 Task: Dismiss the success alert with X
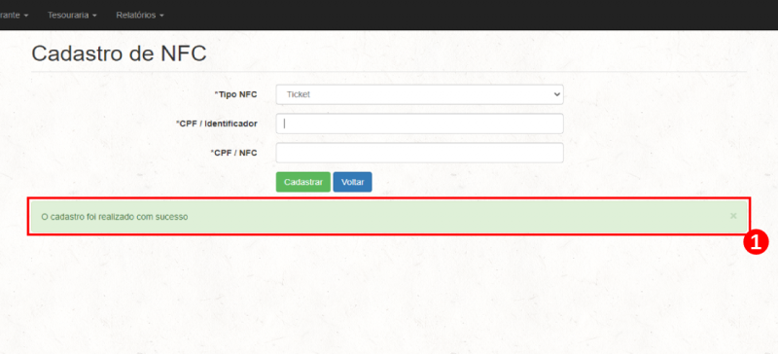tap(733, 216)
